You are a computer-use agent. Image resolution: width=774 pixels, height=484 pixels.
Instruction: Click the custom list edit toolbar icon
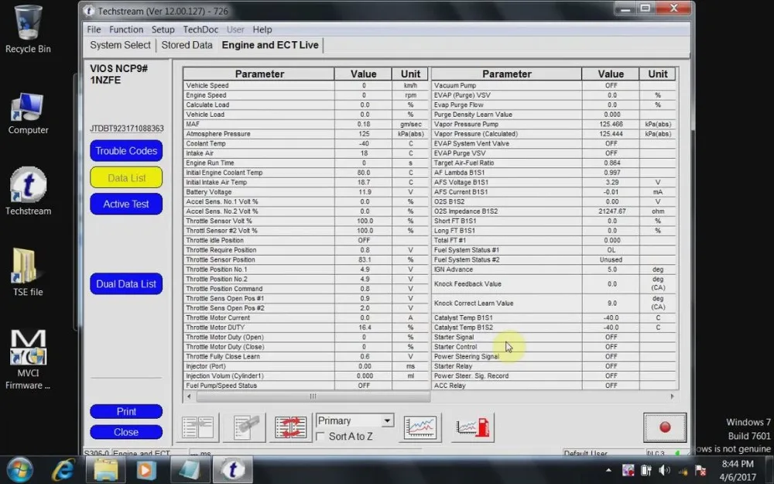245,427
